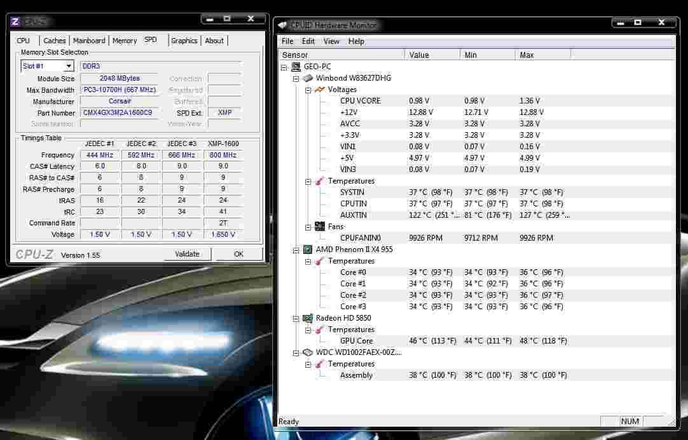Click the thermometer icon under AMD Phenom
This screenshot has height=440, width=688.
coord(320,261)
